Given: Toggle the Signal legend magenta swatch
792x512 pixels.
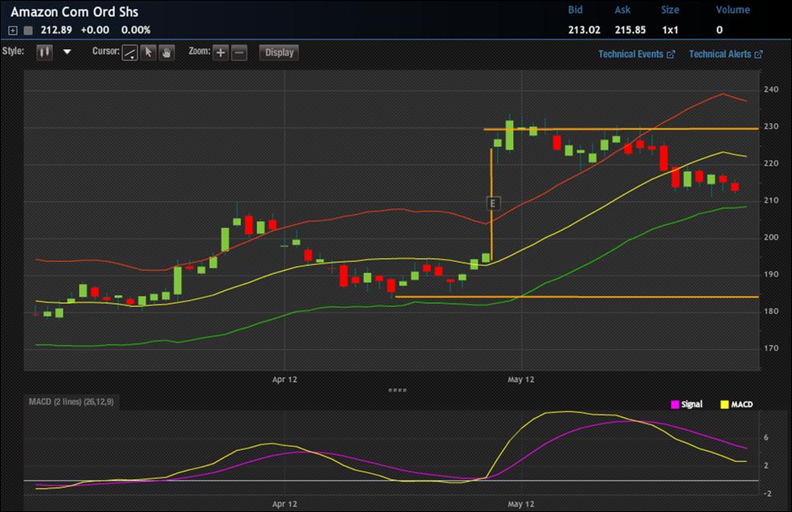Looking at the screenshot, I should (675, 404).
